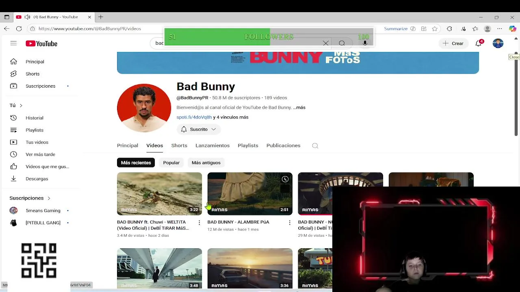
Task: Filter by Más recientes
Action: point(136,163)
